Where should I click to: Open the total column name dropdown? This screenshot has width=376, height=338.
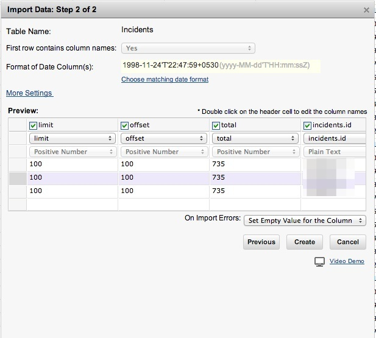tap(255, 138)
